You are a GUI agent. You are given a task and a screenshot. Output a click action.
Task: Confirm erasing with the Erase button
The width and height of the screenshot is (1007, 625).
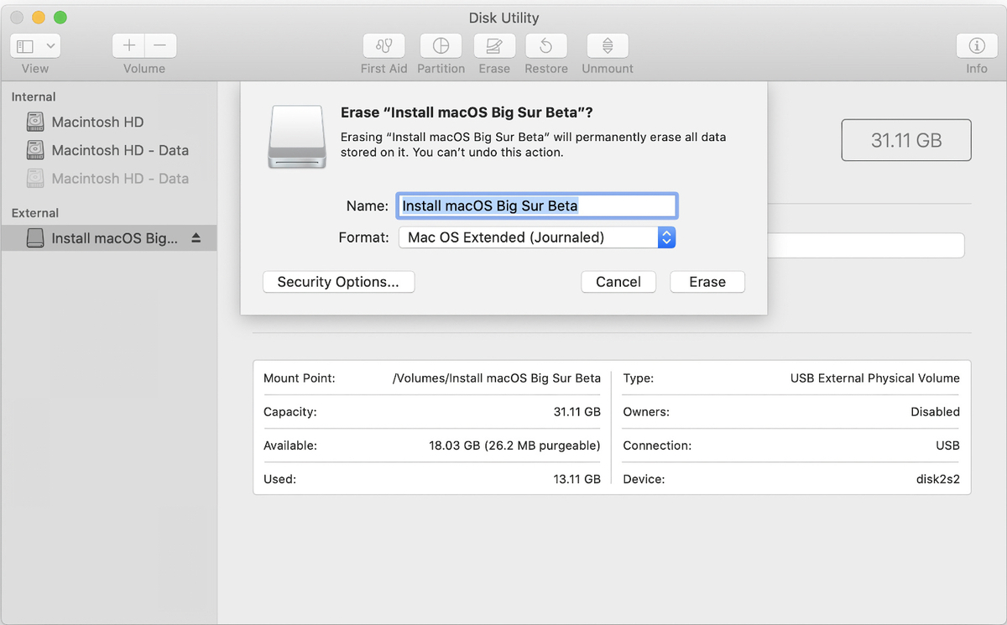coord(707,282)
